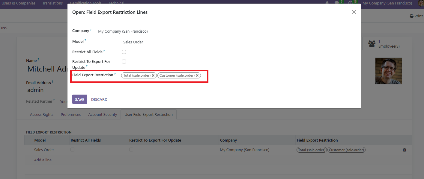Open the debug bug icon menu
Image resolution: width=424 pixels, height=179 pixels.
327,3
